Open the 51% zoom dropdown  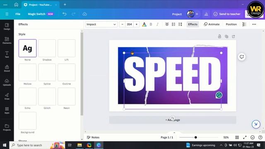point(226,137)
